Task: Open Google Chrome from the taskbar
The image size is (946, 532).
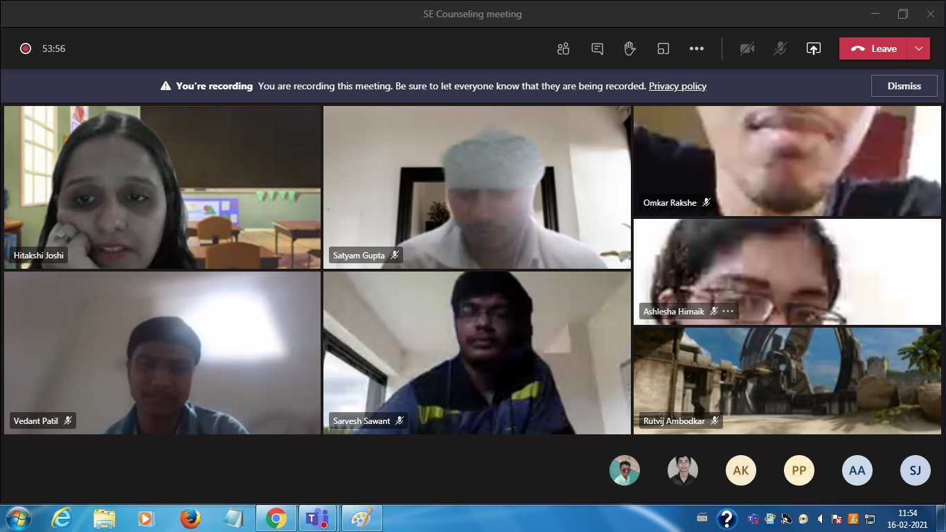Action: (x=276, y=518)
